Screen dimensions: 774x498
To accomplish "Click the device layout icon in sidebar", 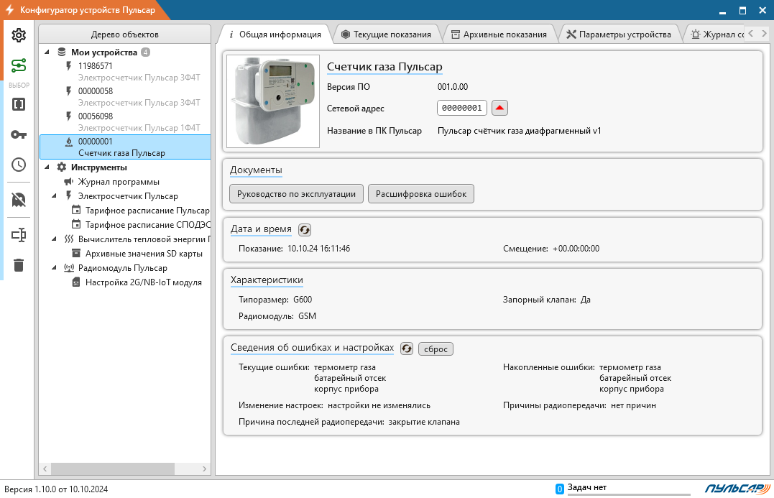I will [19, 235].
